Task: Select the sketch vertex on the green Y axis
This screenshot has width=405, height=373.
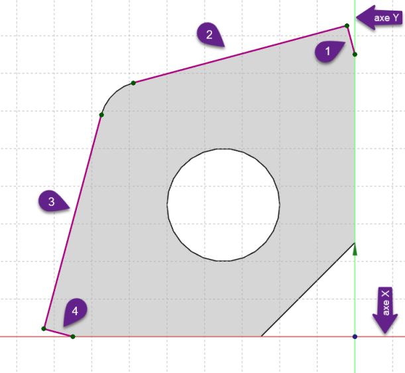Action: click(355, 54)
